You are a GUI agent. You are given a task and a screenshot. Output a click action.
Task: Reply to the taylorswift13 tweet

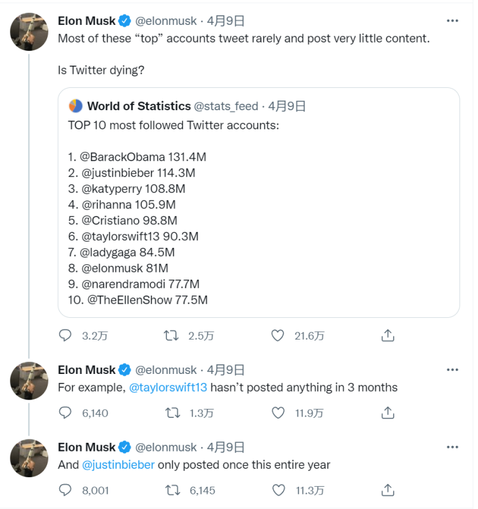(x=65, y=413)
